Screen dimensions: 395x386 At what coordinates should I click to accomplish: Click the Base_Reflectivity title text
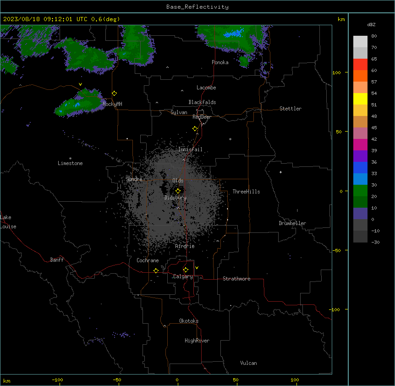coord(197,7)
